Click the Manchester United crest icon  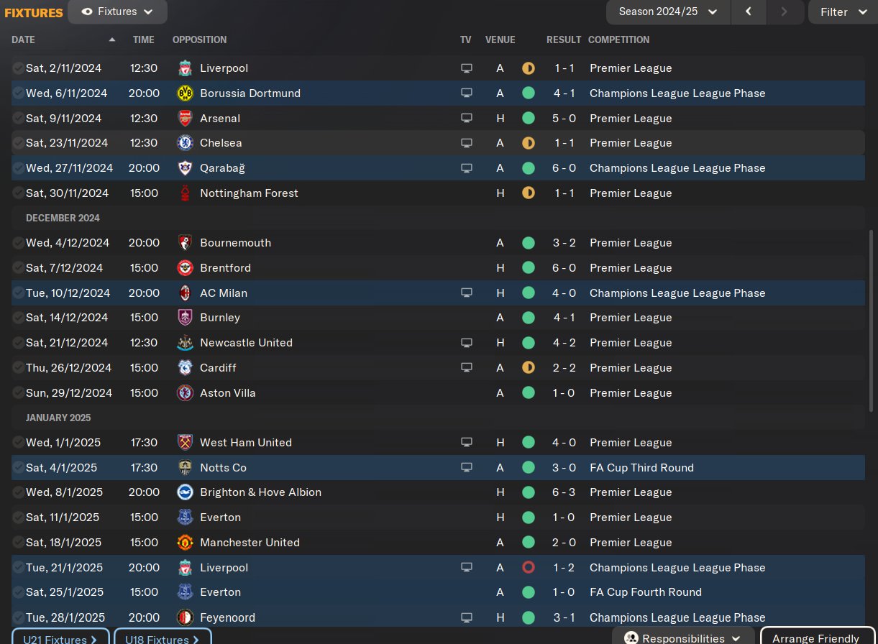(185, 543)
